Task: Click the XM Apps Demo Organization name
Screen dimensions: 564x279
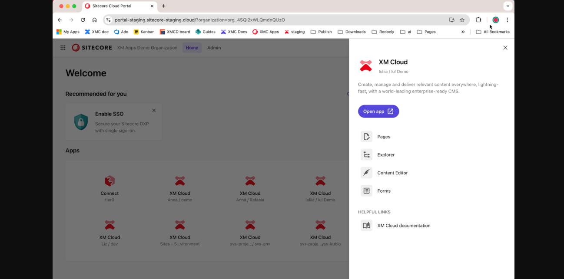Action: pos(147,48)
